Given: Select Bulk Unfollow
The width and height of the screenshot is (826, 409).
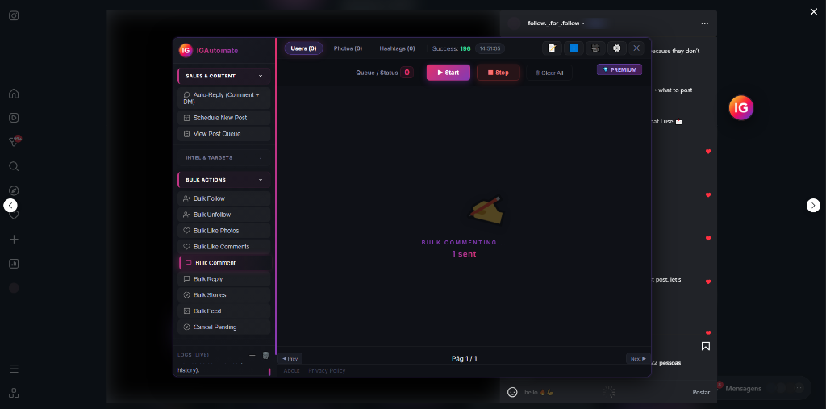Looking at the screenshot, I should point(224,215).
